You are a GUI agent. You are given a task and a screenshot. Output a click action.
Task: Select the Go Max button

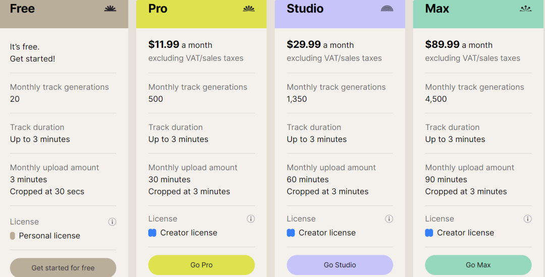pyautogui.click(x=478, y=265)
